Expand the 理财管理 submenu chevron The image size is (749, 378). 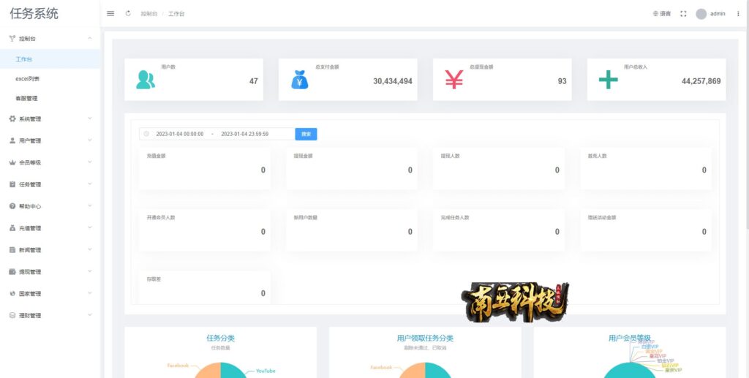tap(90, 315)
